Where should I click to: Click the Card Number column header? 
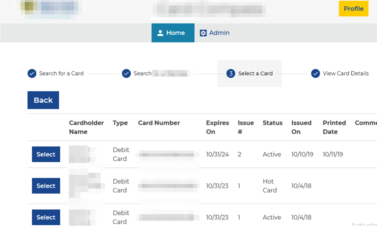click(159, 123)
